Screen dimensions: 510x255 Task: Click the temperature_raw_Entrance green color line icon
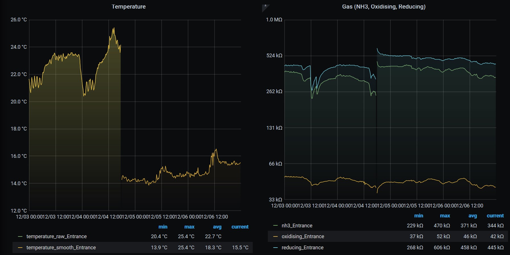pyautogui.click(x=20, y=236)
